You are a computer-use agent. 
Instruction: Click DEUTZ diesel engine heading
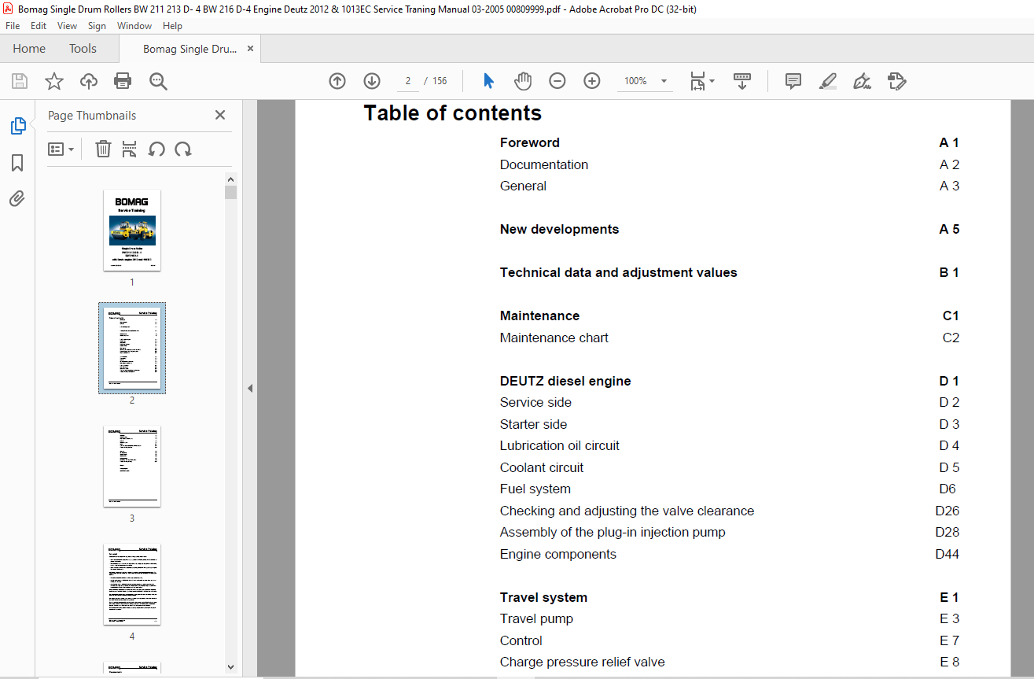565,381
